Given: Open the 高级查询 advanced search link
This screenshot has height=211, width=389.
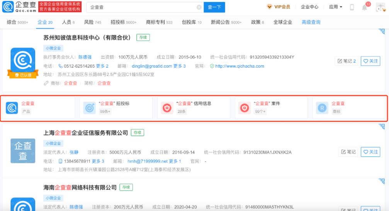Looking at the screenshot, I should [311, 22].
